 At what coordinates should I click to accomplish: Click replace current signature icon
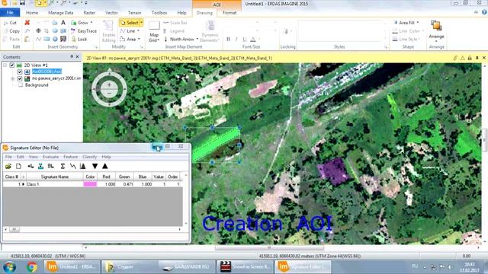(40, 166)
